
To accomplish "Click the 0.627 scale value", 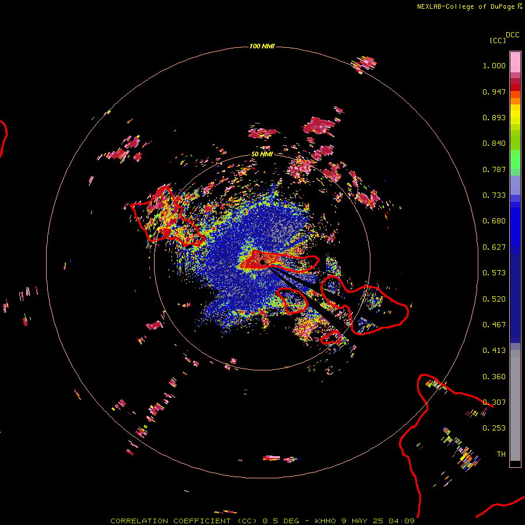I will 494,247.
